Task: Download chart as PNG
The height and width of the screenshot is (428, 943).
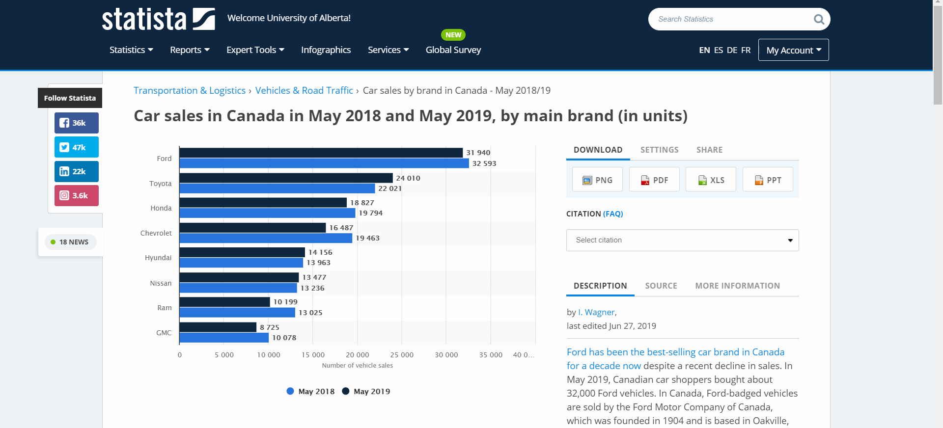Action: [x=597, y=180]
